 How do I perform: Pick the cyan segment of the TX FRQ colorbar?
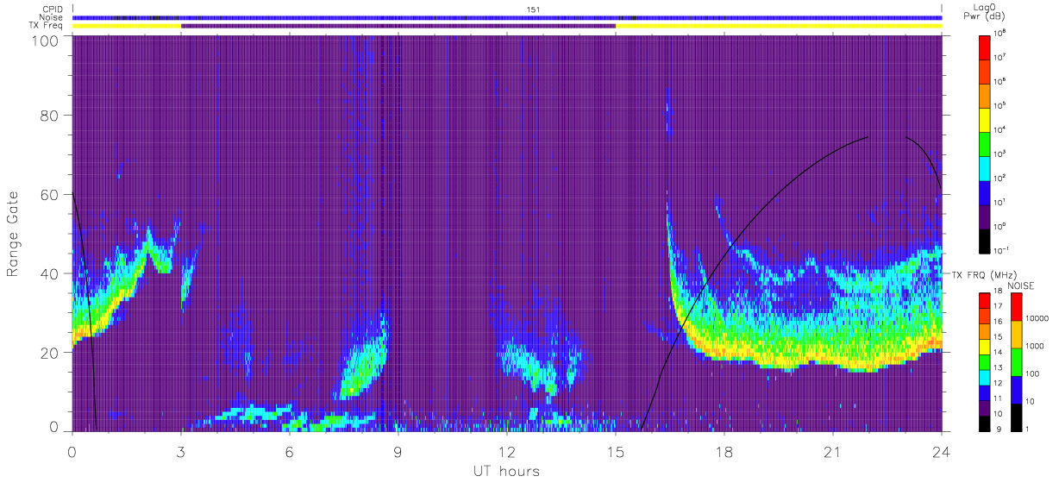point(984,376)
